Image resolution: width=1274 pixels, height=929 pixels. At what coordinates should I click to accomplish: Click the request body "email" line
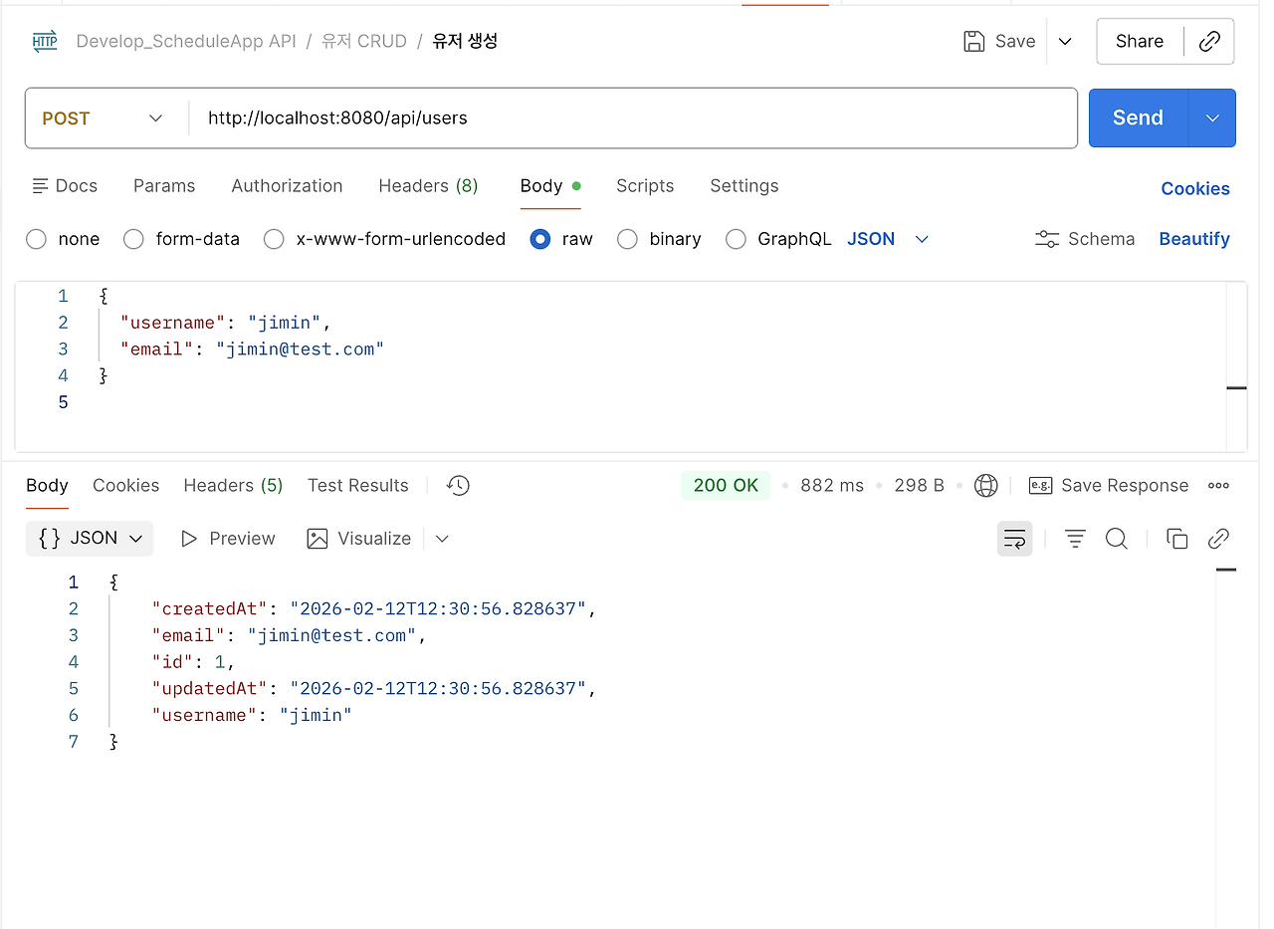coord(252,349)
